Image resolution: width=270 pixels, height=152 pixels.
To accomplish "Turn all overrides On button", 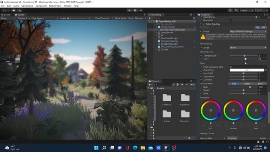I will (x=258, y=27).
